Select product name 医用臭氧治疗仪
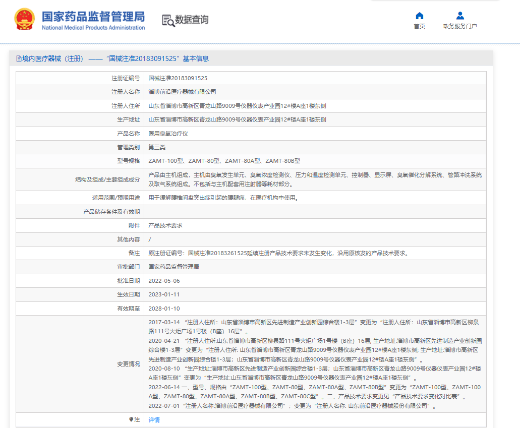 point(168,134)
